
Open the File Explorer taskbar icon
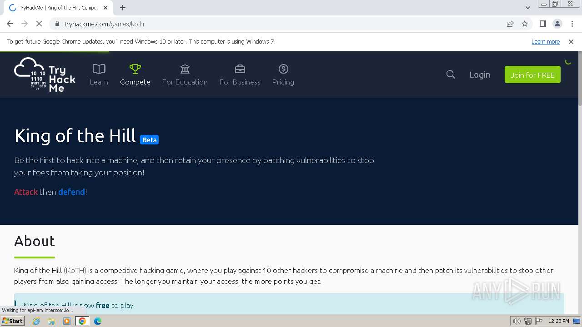[x=51, y=321]
